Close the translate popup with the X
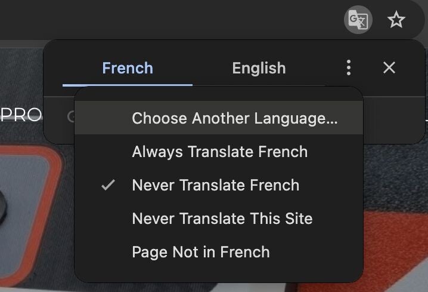Screen dimensions: 428x292 389,68
